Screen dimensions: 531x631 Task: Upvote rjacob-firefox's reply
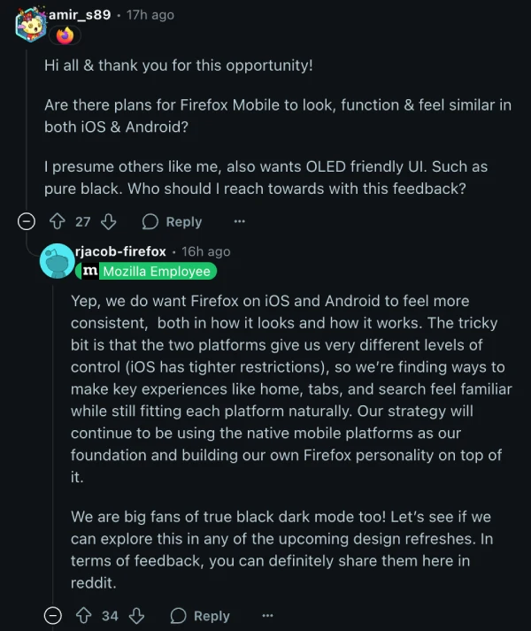[86, 615]
